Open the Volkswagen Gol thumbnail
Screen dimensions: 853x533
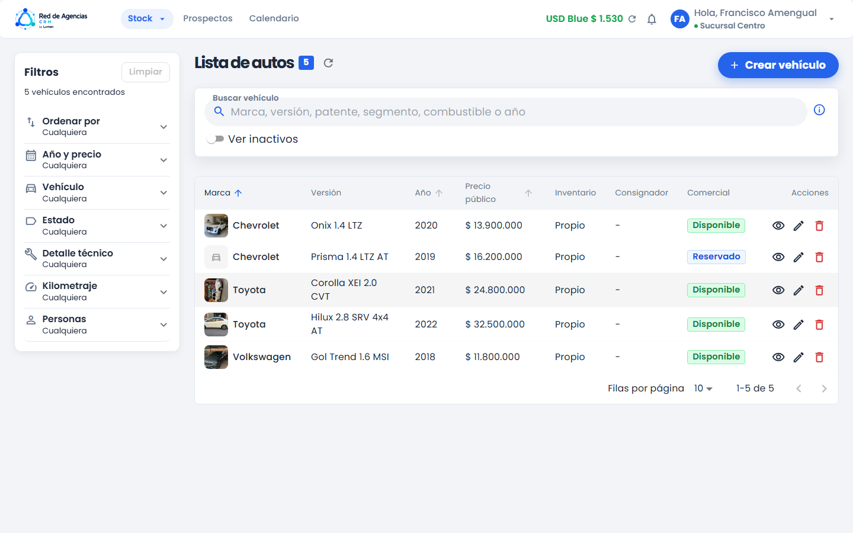[x=216, y=357]
